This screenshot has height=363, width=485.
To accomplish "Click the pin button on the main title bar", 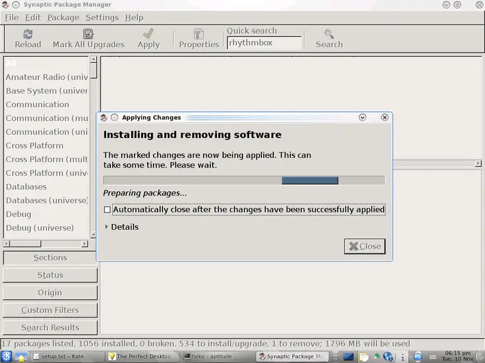I will point(16,5).
